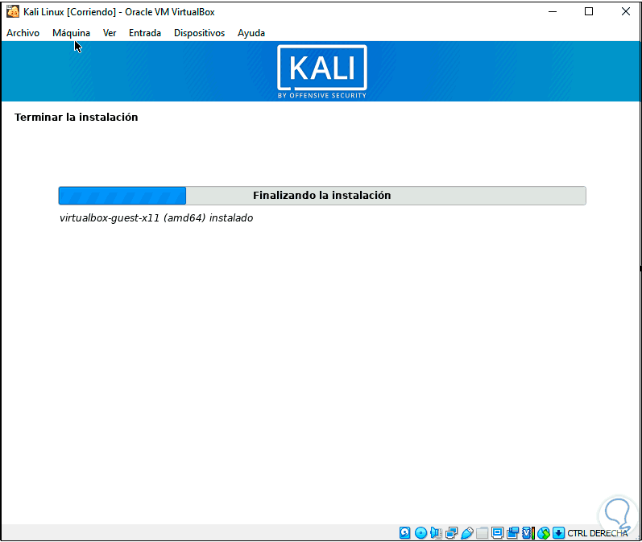The image size is (642, 542).
Task: Click the CTRL DERECHA host key label
Action: pos(598,533)
